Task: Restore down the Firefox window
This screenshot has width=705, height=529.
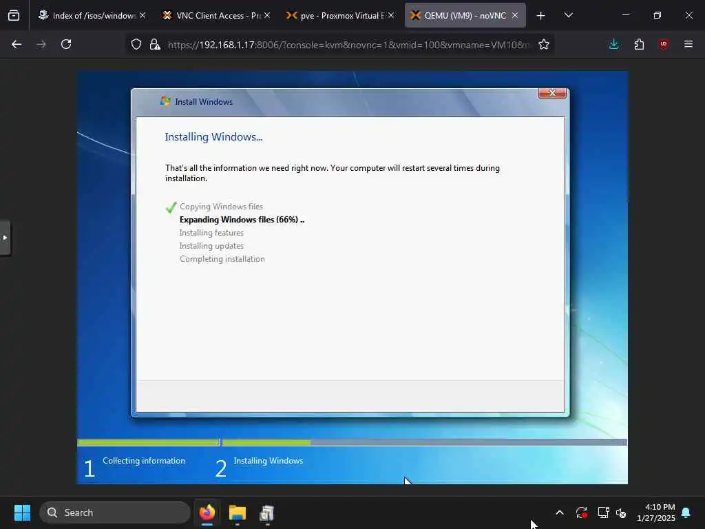Action: pyautogui.click(x=657, y=15)
